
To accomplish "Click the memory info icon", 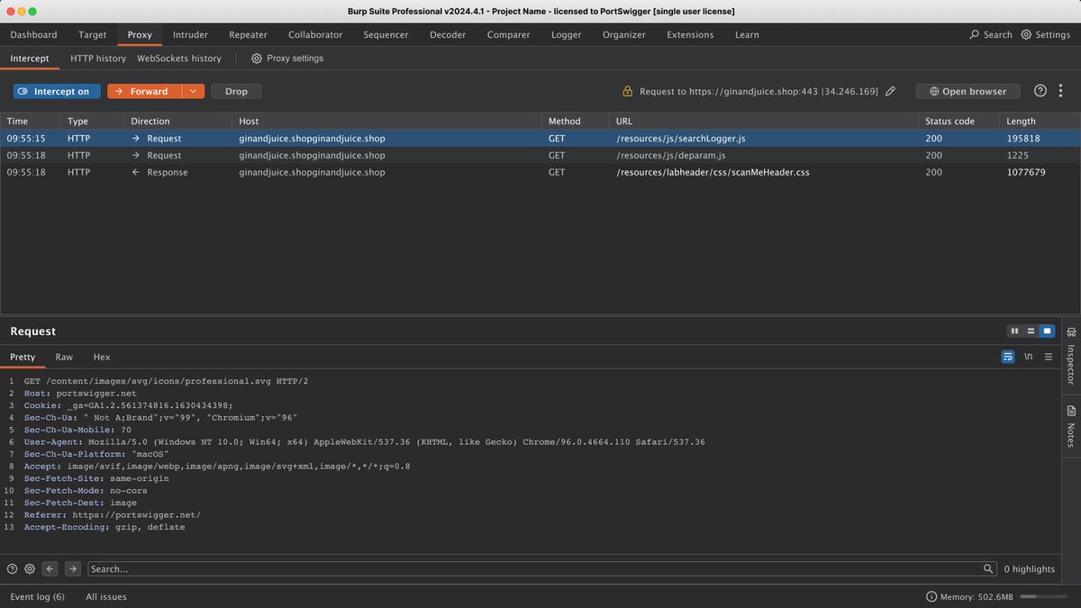I will [x=931, y=597].
